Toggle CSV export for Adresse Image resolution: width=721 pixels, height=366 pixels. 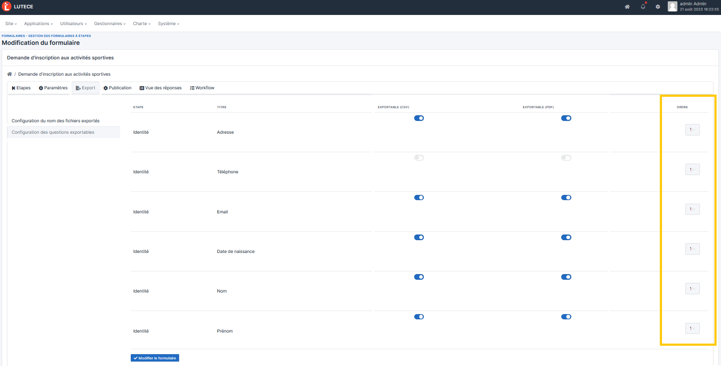pyautogui.click(x=419, y=118)
